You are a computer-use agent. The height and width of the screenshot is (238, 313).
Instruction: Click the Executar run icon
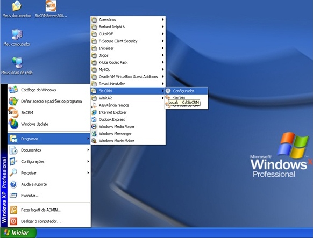coord(13,196)
